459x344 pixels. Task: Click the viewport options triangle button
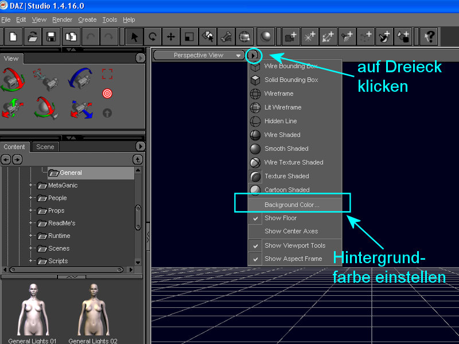[253, 55]
